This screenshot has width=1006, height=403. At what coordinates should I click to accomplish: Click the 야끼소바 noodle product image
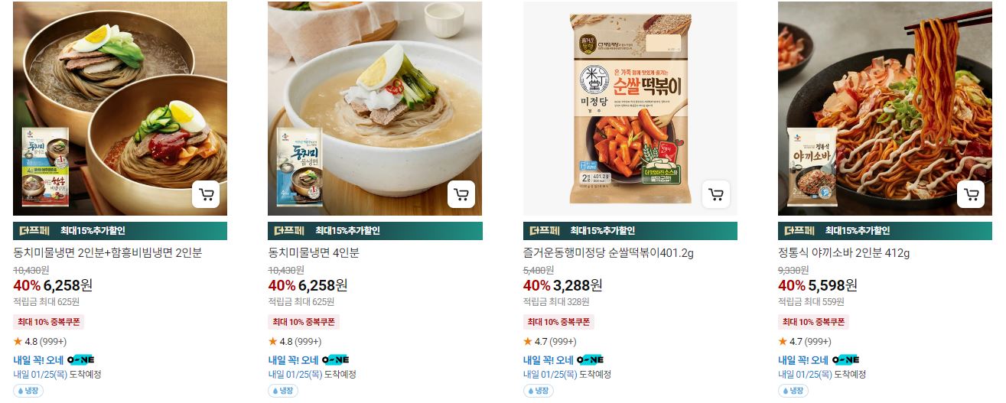click(x=885, y=109)
